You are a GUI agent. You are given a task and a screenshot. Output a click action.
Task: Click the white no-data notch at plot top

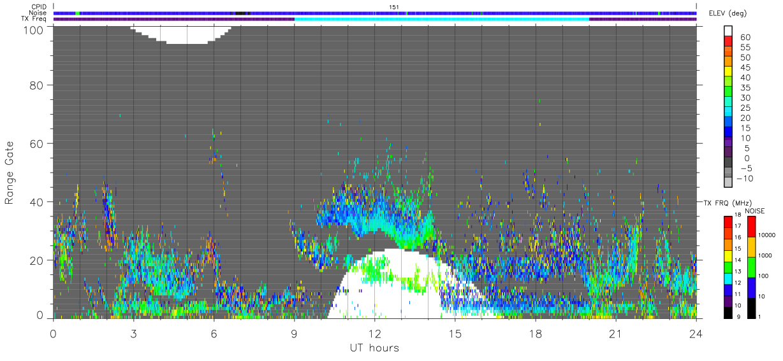(181, 34)
